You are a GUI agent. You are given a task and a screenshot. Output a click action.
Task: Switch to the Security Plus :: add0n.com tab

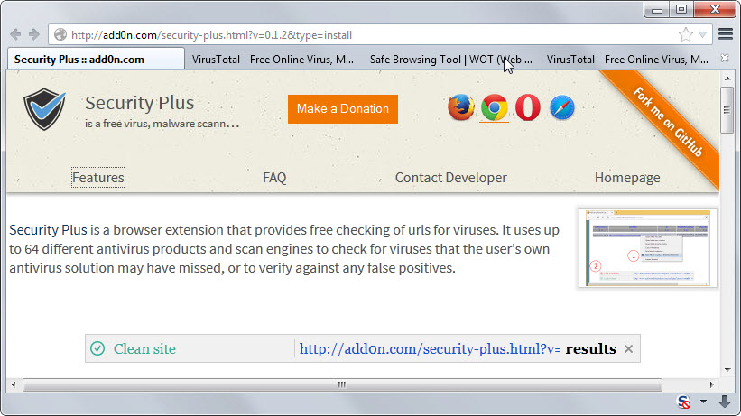coord(96,60)
